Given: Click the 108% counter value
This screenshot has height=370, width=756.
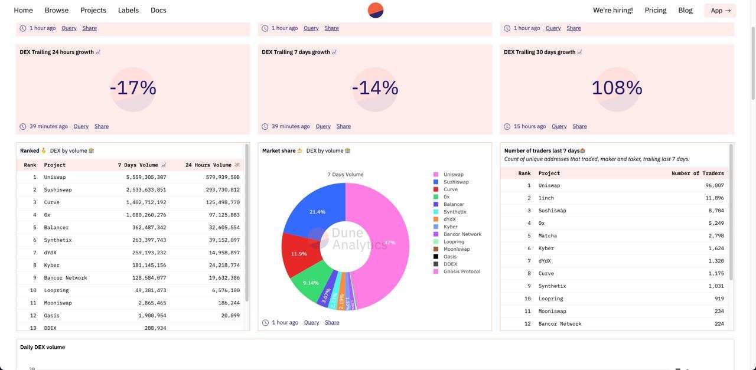Looking at the screenshot, I should point(617,88).
